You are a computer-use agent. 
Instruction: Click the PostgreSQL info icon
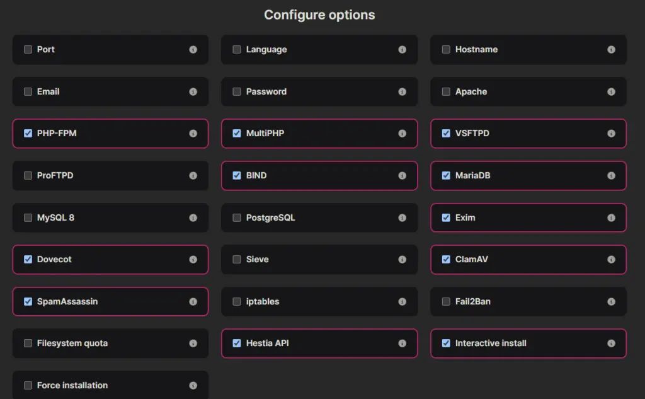point(402,217)
